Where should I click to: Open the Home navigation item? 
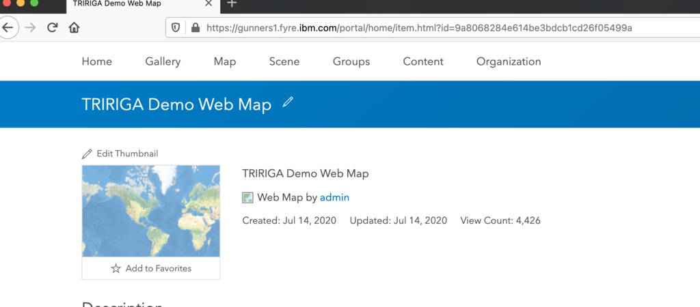[97, 61]
